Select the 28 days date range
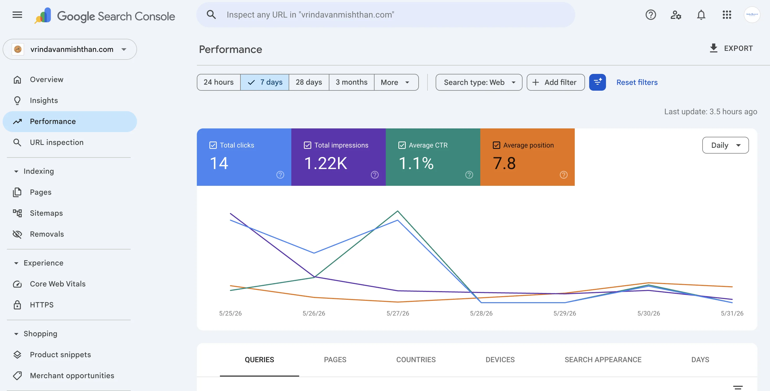Screen dimensions: 770x391 click(309, 82)
